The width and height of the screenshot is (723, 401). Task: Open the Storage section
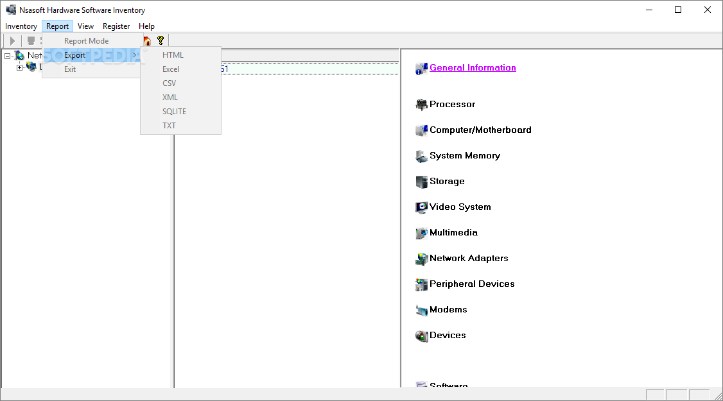click(447, 181)
